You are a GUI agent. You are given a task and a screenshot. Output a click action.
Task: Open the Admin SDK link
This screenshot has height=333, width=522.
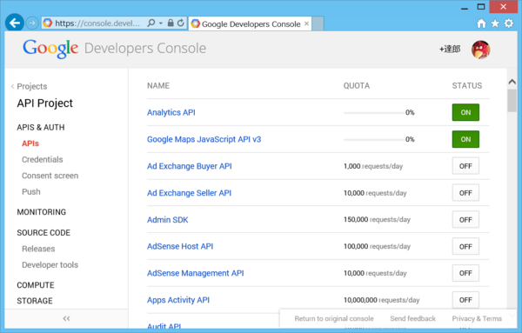(167, 220)
